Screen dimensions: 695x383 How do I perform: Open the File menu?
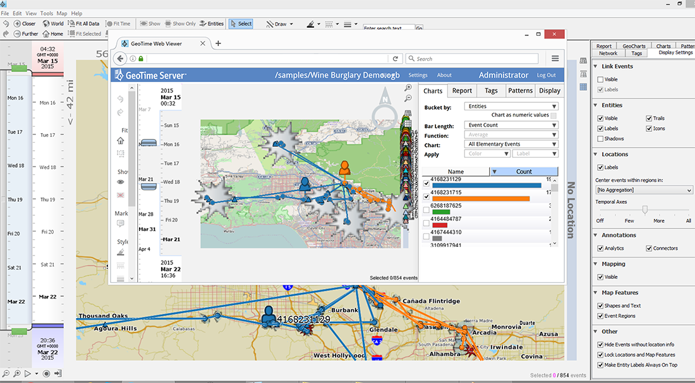5,13
